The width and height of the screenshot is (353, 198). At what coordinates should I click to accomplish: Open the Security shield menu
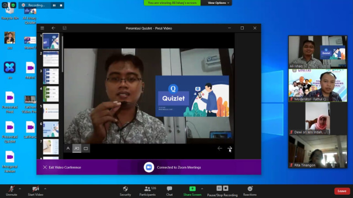click(x=125, y=191)
